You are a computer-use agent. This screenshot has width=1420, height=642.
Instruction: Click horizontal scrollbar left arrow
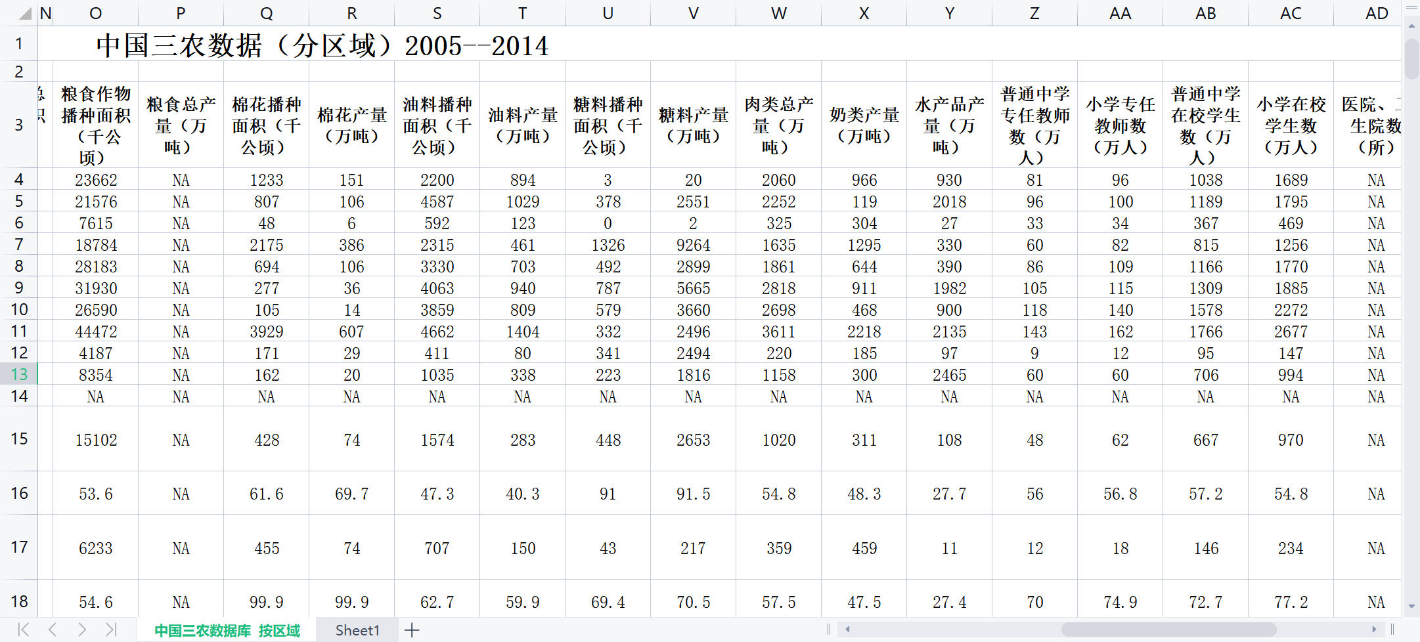pos(848,630)
